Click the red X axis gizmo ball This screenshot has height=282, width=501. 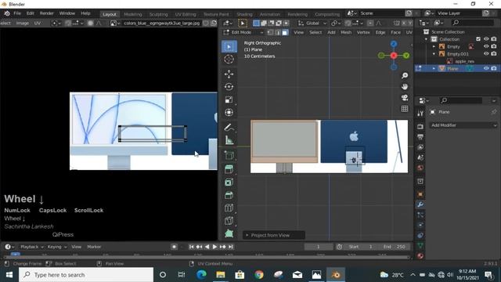[x=394, y=56]
